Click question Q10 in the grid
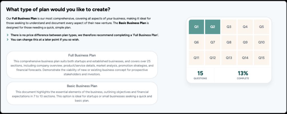287x114 pixels. point(261,42)
